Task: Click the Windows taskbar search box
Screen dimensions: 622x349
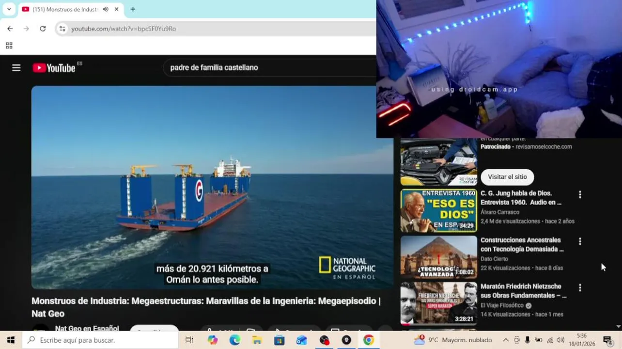Action: tap(100, 340)
